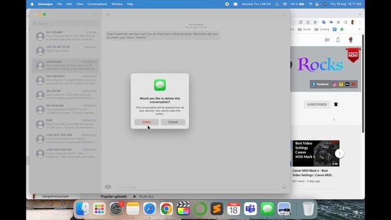Screen dimensions: 391x220
Task: Click the video carousel next arrow
Action: coord(340,153)
